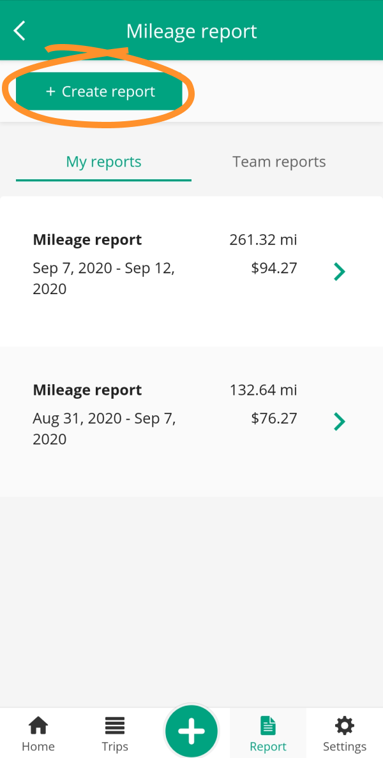Open the Settings gear icon
The height and width of the screenshot is (758, 383).
point(344,724)
